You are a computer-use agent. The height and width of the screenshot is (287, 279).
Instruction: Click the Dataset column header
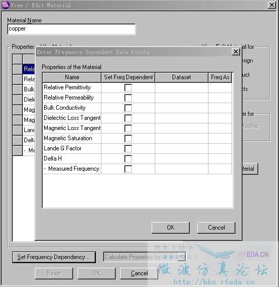[x=182, y=77]
